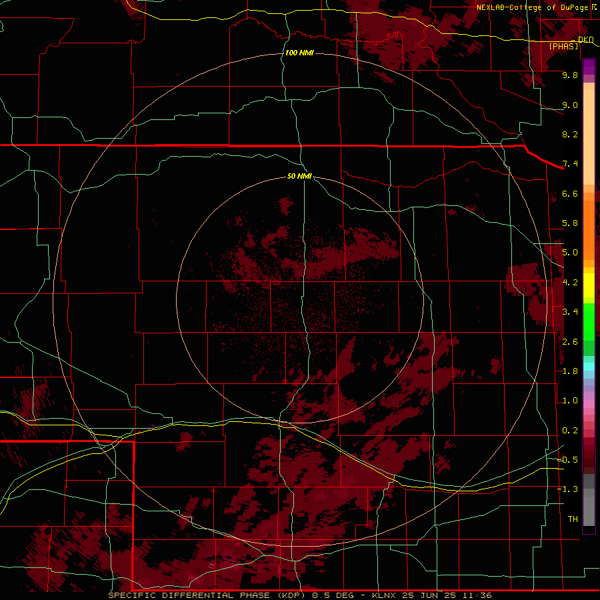Click the -0.5 color scale value
Image resolution: width=600 pixels, height=600 pixels.
[567, 460]
